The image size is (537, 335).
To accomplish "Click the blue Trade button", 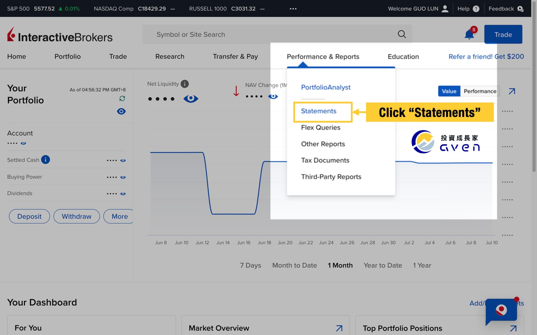I will [x=503, y=34].
